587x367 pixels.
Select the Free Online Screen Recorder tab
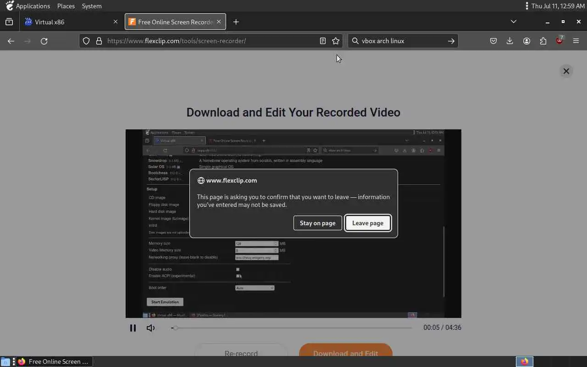tap(170, 22)
